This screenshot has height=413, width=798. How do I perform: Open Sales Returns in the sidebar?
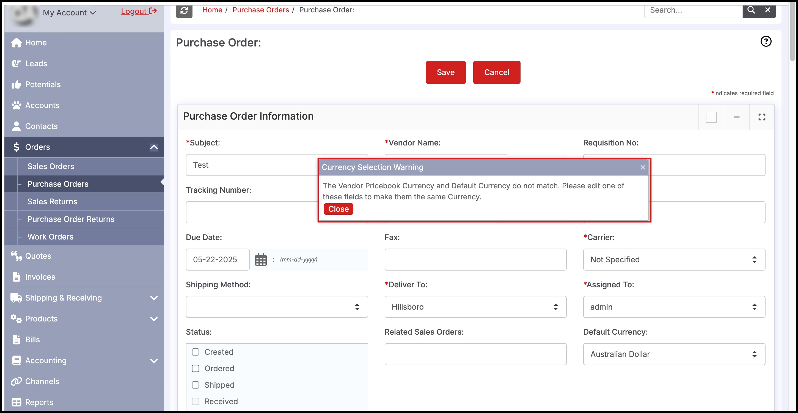pyautogui.click(x=52, y=202)
